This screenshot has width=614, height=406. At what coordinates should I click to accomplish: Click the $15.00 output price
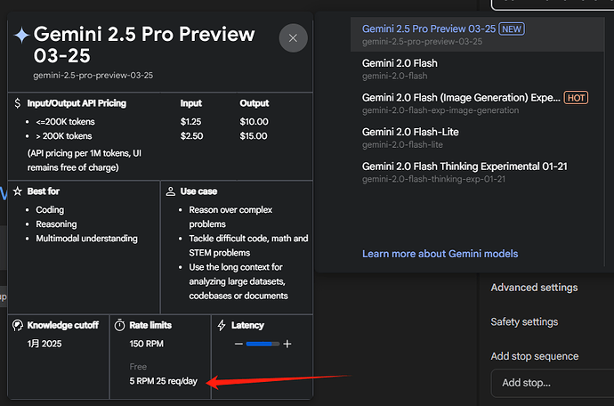[254, 136]
